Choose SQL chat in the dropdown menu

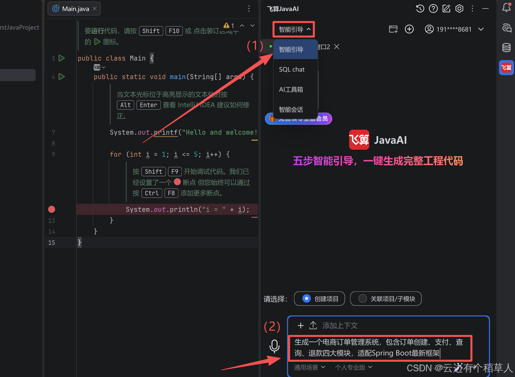coord(295,69)
